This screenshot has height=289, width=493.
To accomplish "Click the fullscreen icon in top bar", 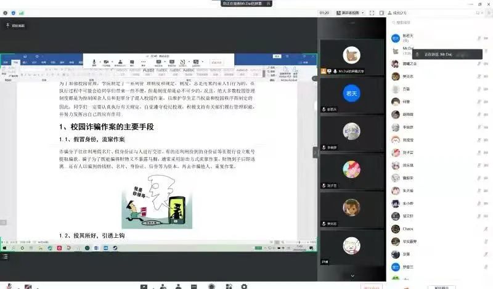I will click(x=373, y=12).
